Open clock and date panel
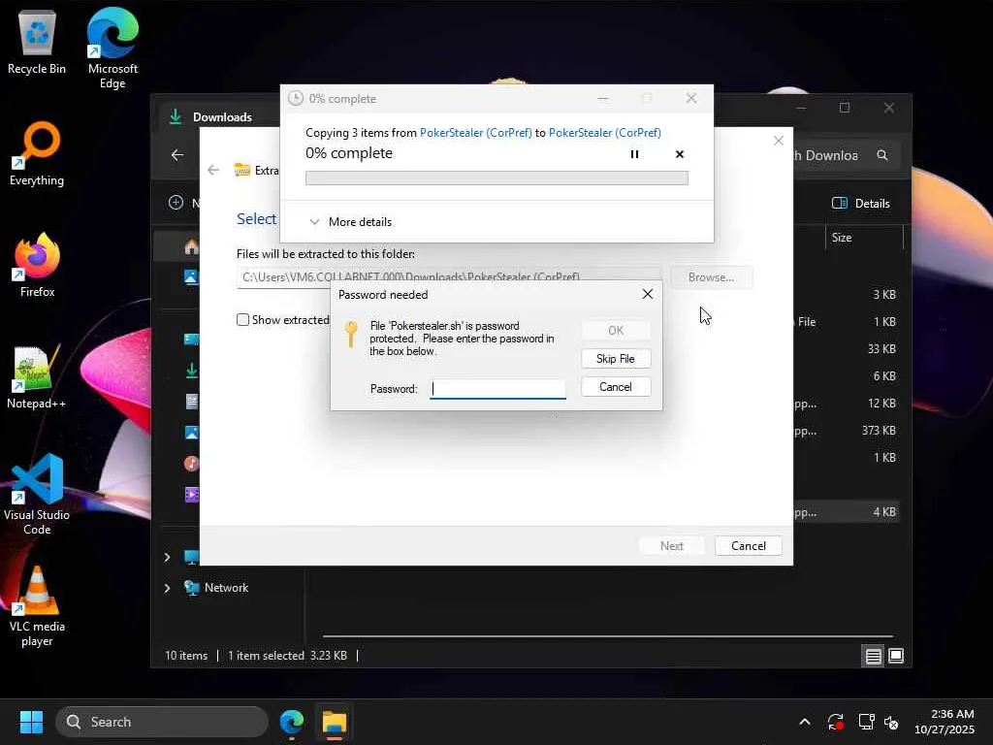 coord(945,722)
